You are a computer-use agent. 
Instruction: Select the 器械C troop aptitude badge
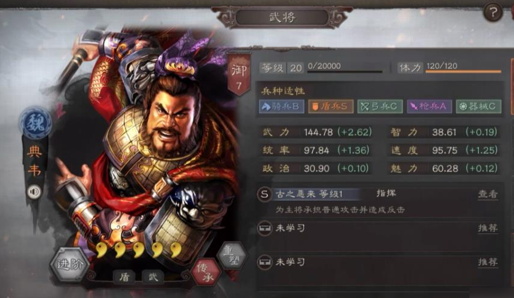pos(478,107)
